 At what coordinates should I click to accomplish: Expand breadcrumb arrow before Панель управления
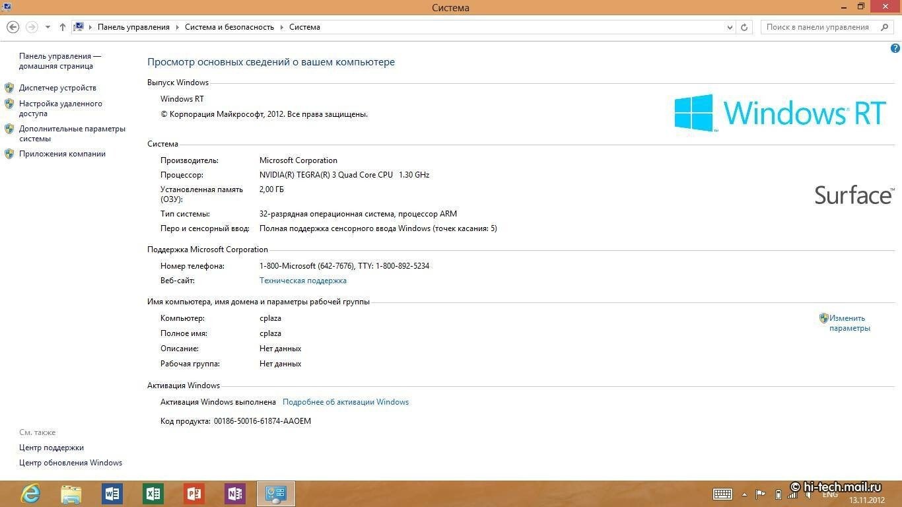tap(90, 27)
